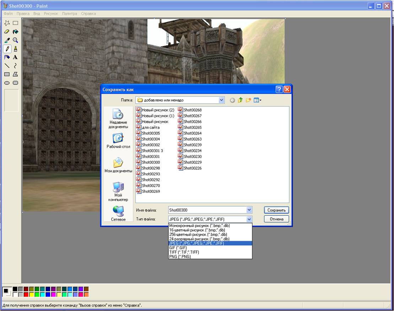394x311 pixels.
Task: Open Мои документы in the places bar
Action: click(118, 165)
